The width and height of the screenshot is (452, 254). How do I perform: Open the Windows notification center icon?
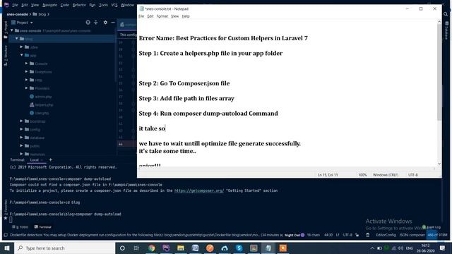tap(443, 248)
